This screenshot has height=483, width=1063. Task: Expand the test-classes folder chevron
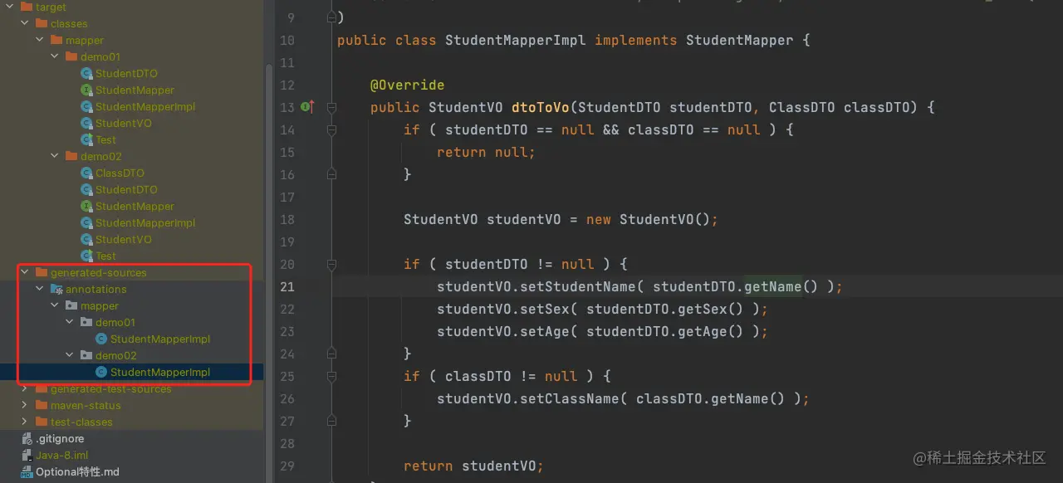pyautogui.click(x=25, y=422)
